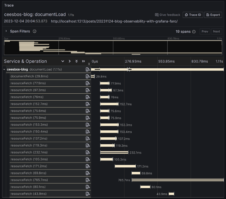Image resolution: width=226 pixels, height=199 pixels.
Task: Click the Span Filters info icon
Action: [35, 31]
